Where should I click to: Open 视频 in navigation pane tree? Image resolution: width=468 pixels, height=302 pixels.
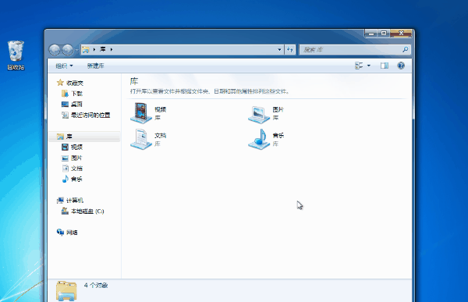tap(76, 147)
